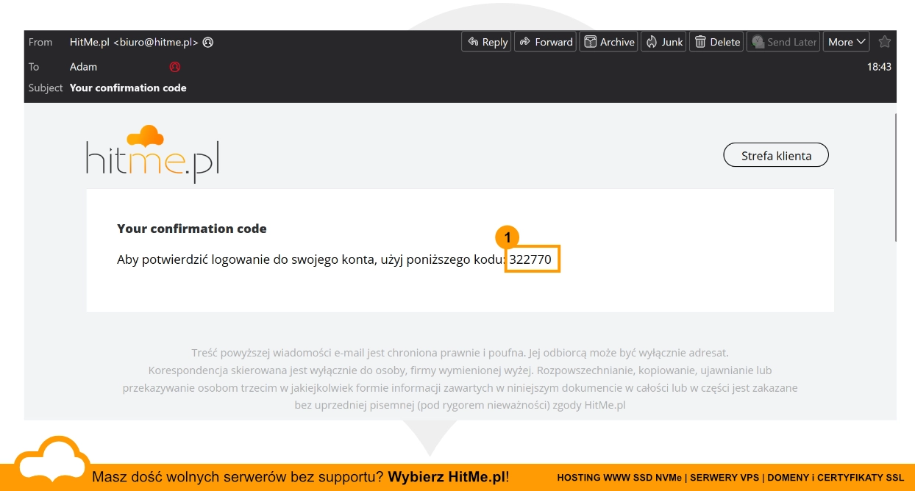Click sender name HitMe.pl in From
Image resolution: width=915 pixels, height=491 pixels.
(x=90, y=42)
